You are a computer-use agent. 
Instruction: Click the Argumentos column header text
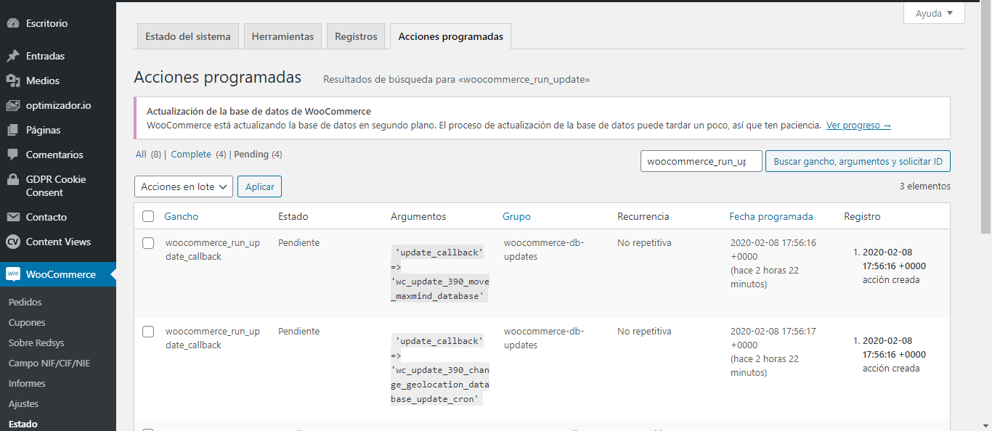418,216
